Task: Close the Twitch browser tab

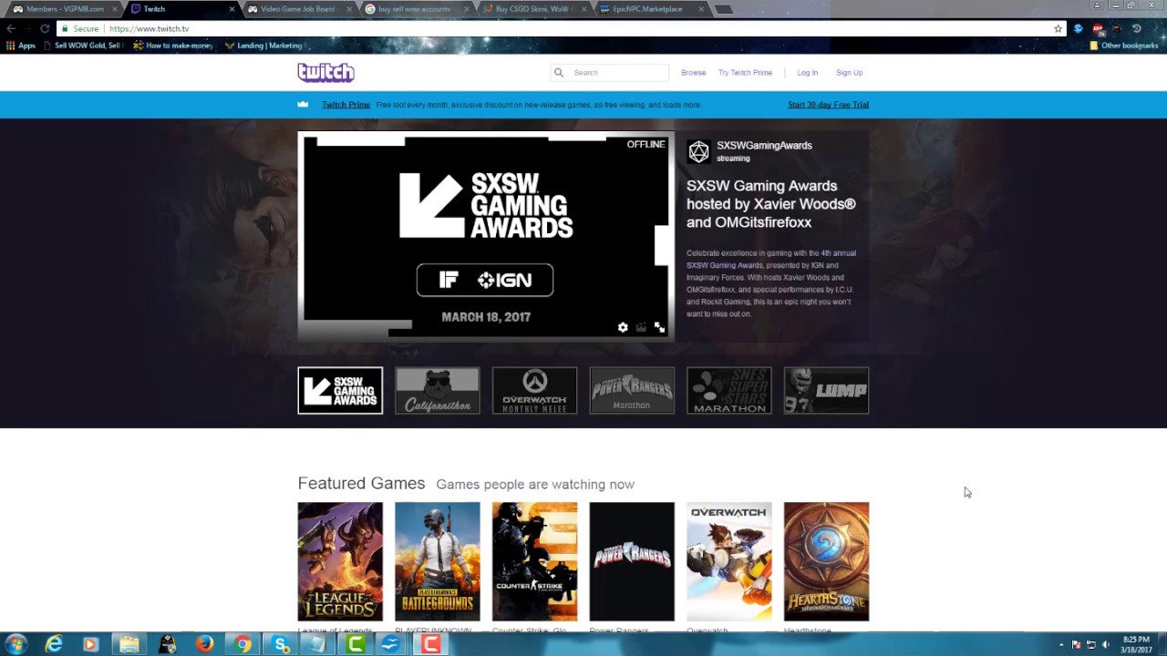Action: (x=232, y=9)
